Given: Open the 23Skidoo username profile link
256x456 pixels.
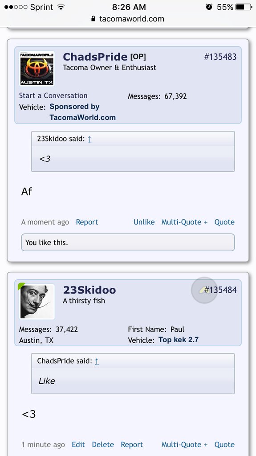Looking at the screenshot, I should pyautogui.click(x=89, y=290).
